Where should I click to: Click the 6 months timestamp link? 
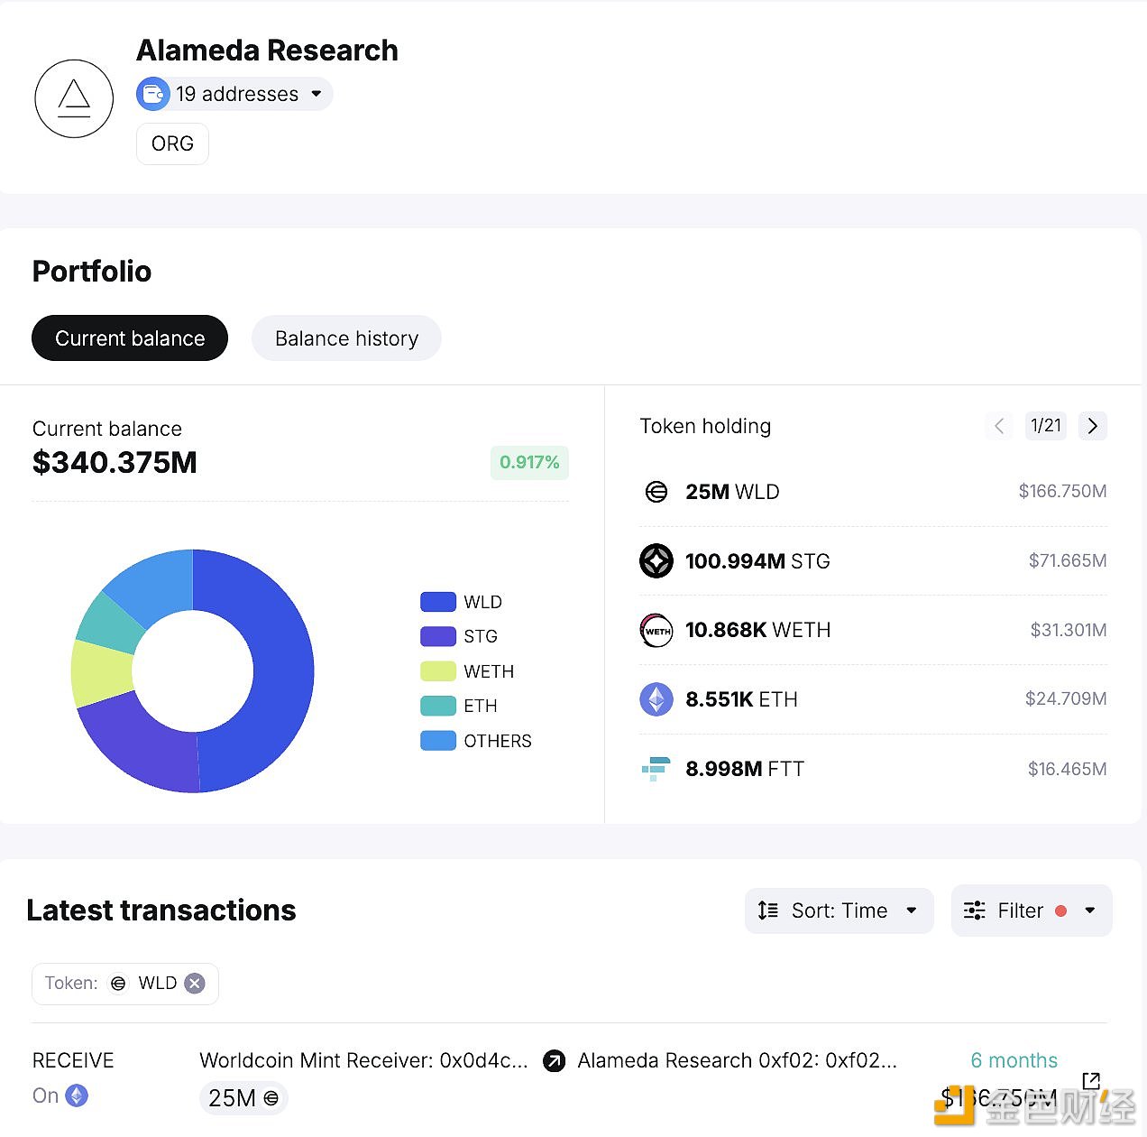(1014, 1060)
